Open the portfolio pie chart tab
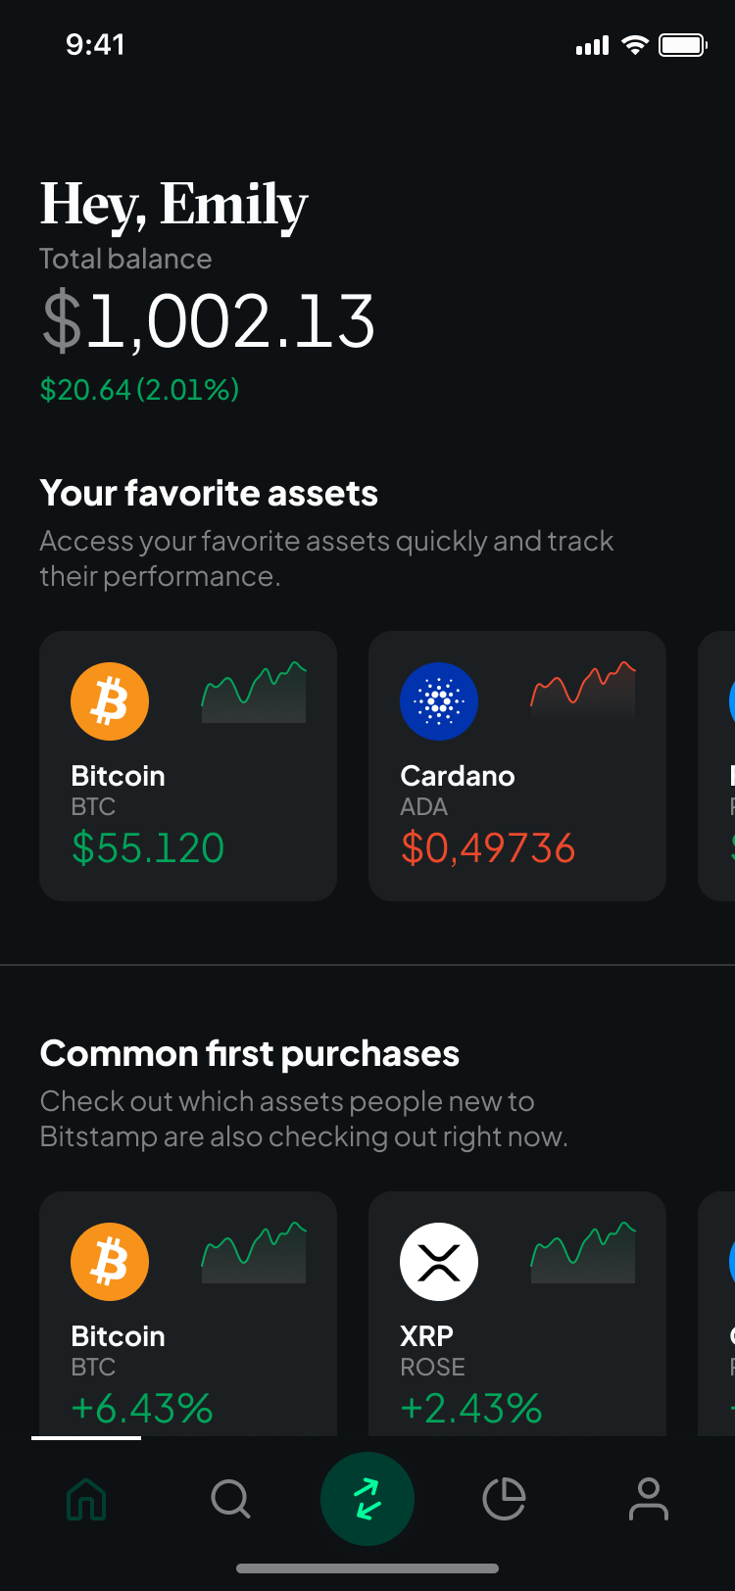The width and height of the screenshot is (735, 1591). pos(504,1499)
